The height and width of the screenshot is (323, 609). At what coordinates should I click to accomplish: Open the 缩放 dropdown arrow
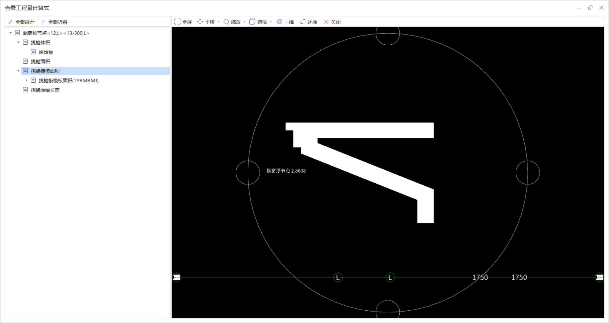coord(244,22)
